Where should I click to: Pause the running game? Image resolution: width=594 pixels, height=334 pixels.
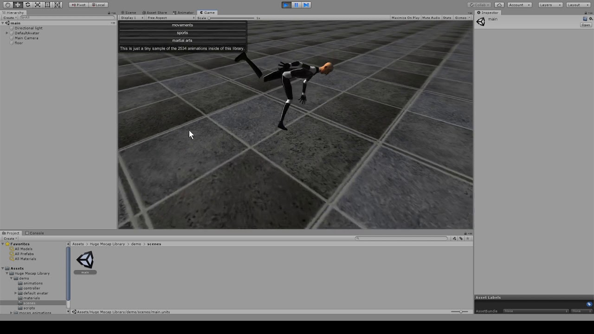(296, 5)
